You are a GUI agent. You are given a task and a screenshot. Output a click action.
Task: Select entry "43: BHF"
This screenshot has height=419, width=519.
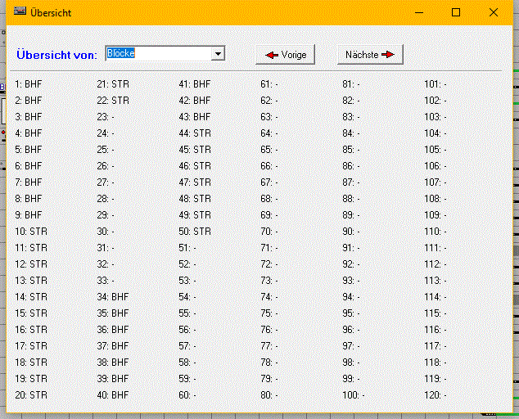pos(195,117)
